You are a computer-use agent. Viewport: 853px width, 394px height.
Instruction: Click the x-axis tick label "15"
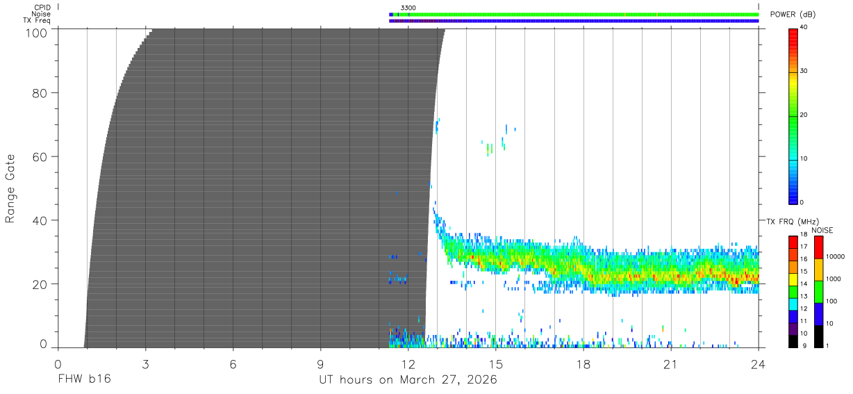495,363
